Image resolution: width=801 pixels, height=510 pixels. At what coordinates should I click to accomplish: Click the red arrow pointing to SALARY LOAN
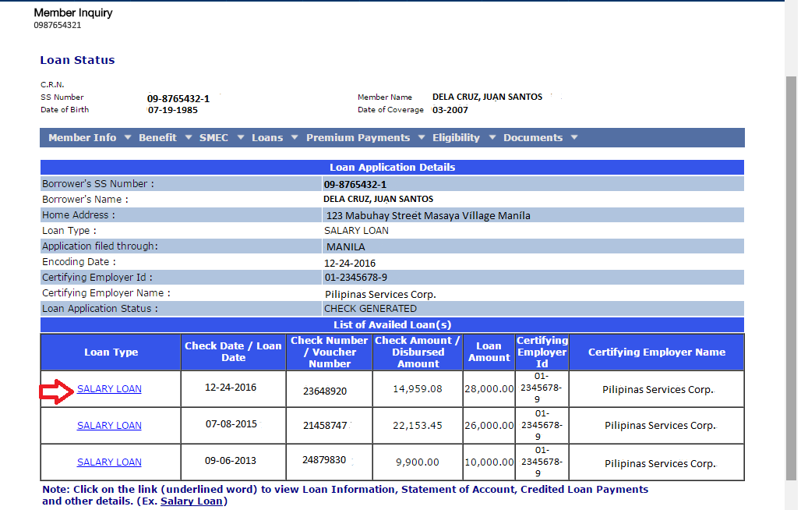(57, 392)
